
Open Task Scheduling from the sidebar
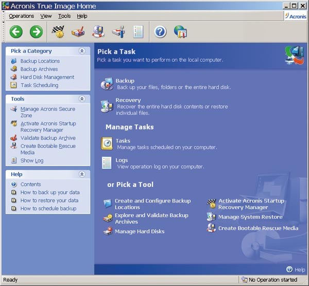[x=40, y=85]
